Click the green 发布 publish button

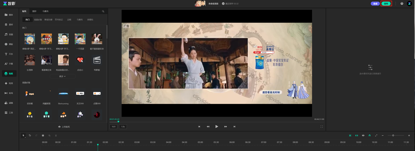pyautogui.click(x=386, y=4)
